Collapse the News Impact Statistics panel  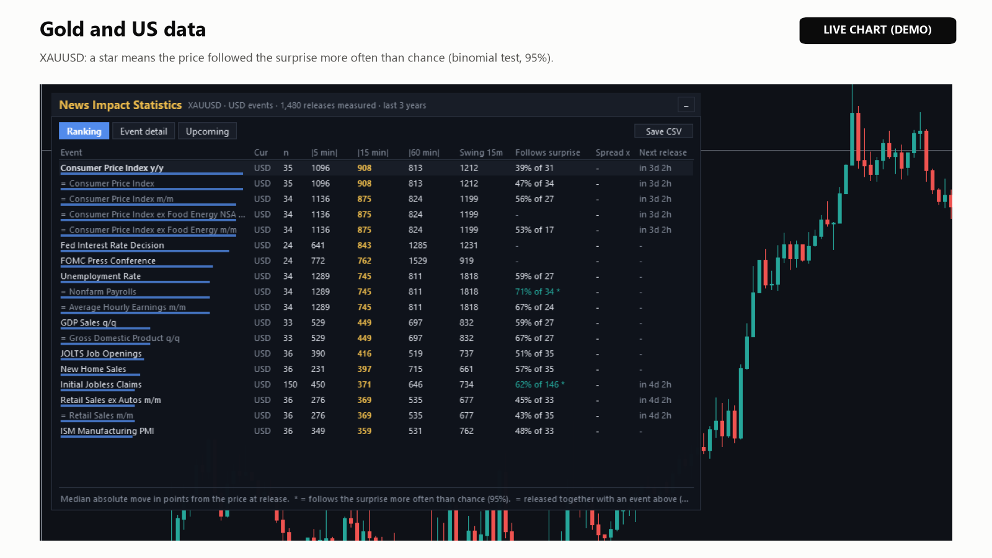click(x=686, y=105)
